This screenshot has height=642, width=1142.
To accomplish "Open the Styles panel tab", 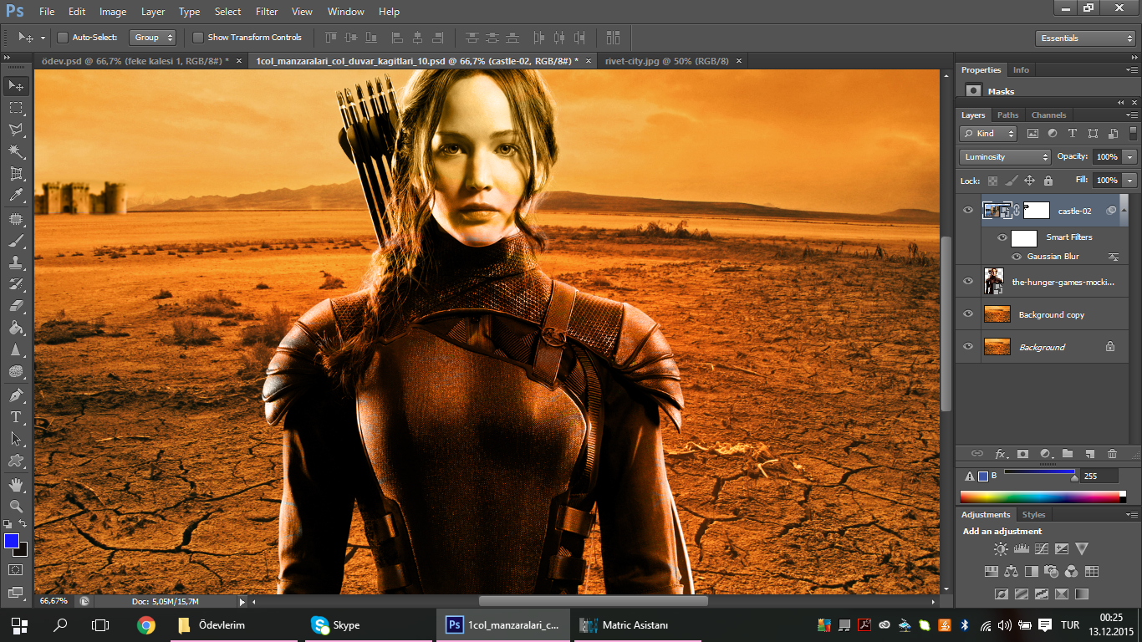I will tap(1033, 515).
